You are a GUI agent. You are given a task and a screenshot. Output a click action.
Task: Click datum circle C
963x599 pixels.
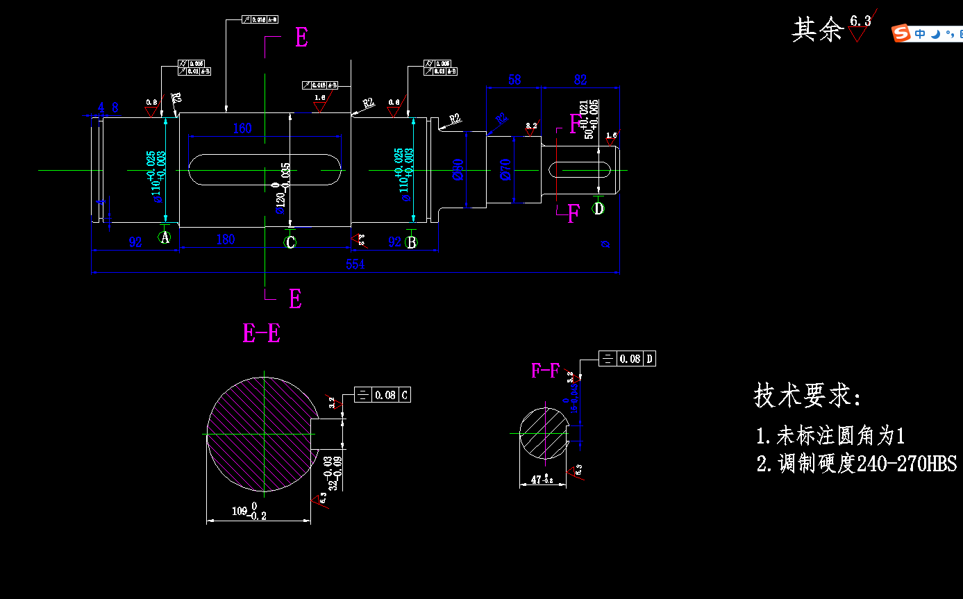click(290, 242)
